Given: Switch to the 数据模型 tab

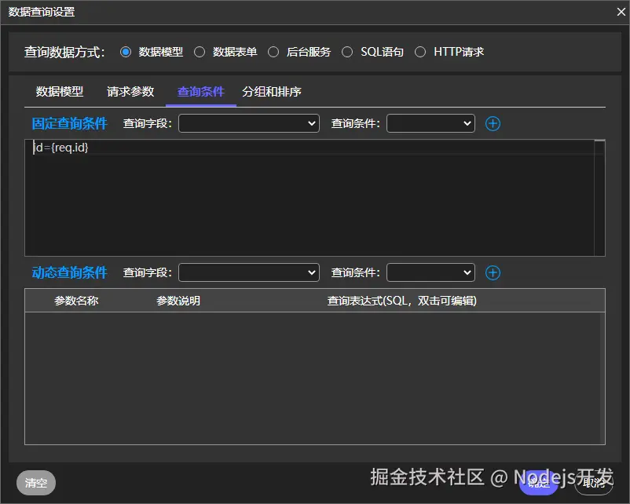Looking at the screenshot, I should (59, 91).
